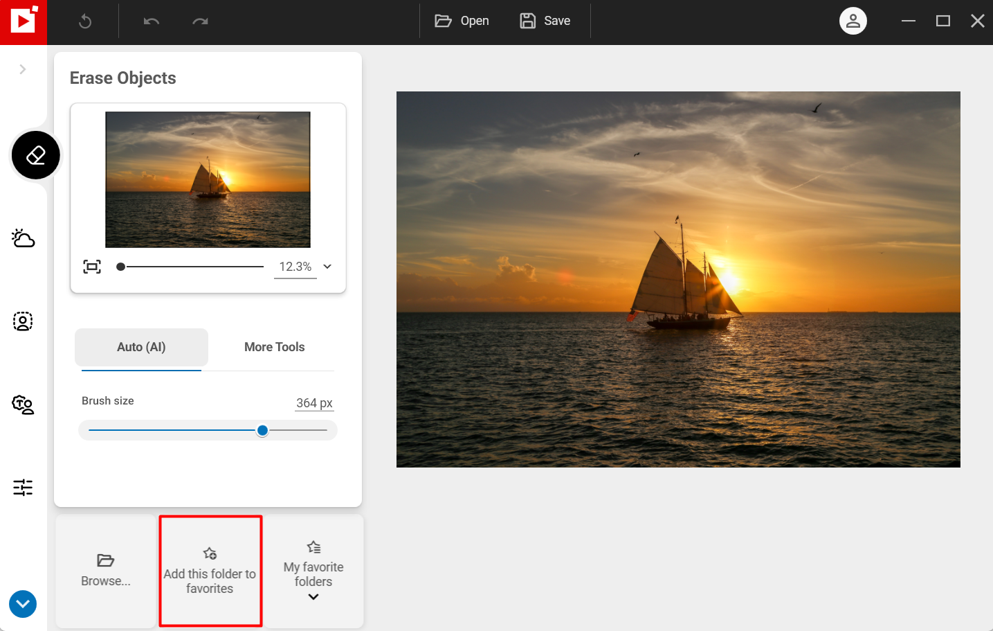993x631 pixels.
Task: Adjust the Brush size slider
Action: [x=262, y=430]
